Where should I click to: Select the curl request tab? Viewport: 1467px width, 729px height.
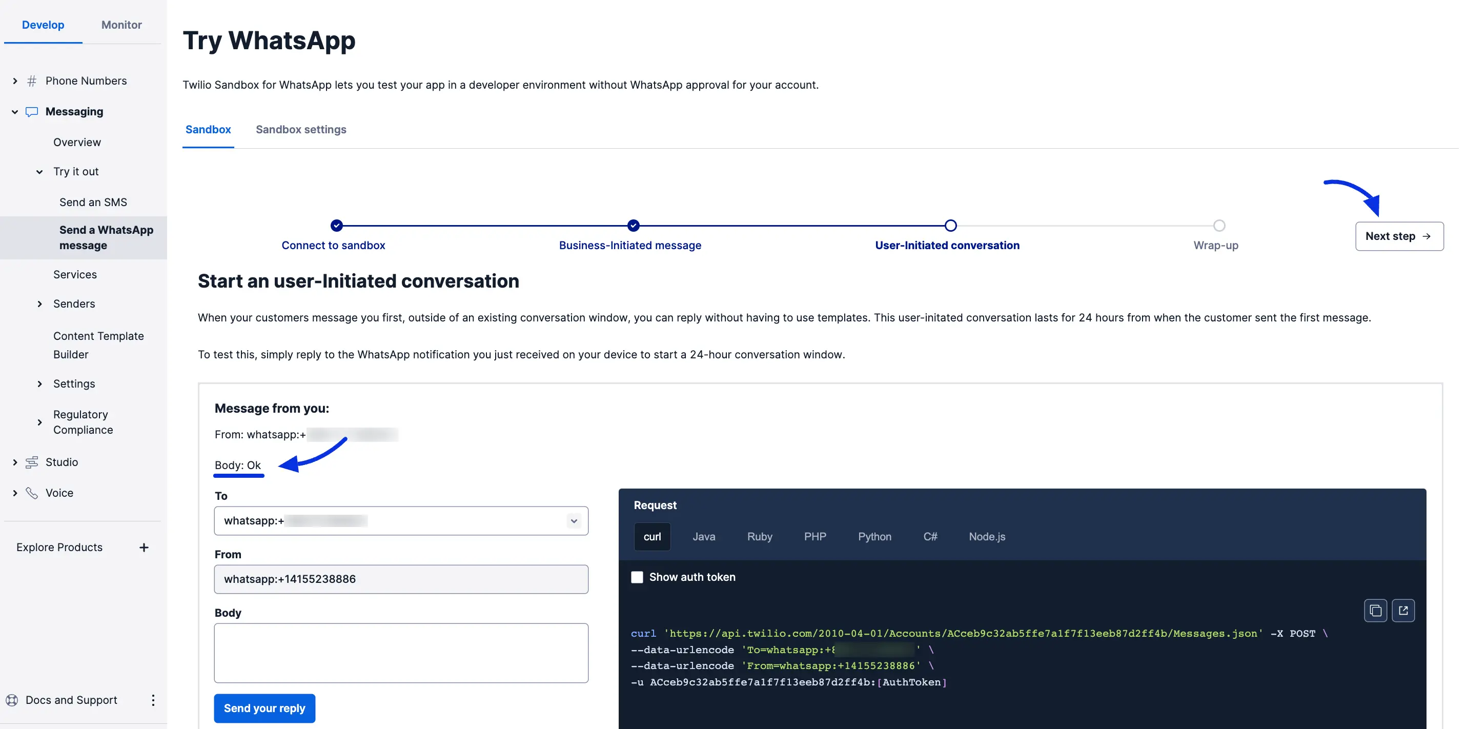pyautogui.click(x=652, y=537)
